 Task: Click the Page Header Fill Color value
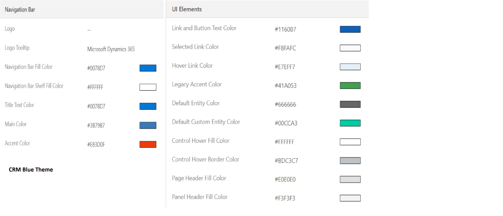(x=285, y=179)
